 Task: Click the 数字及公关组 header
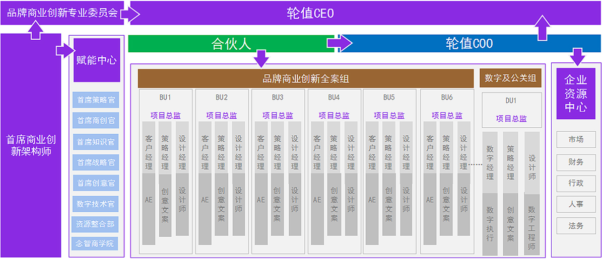(510, 78)
